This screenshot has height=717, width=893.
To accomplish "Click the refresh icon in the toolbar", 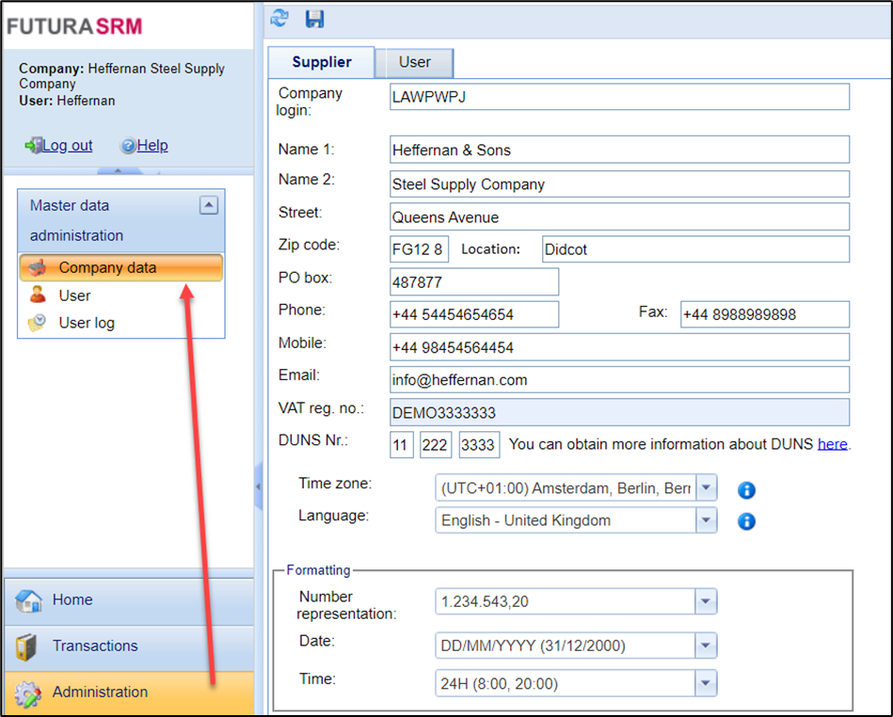I will [279, 18].
